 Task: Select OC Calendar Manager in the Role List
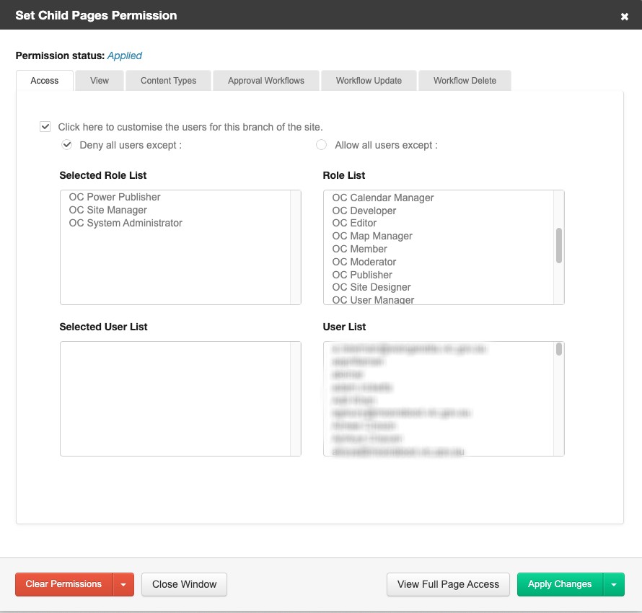click(382, 197)
